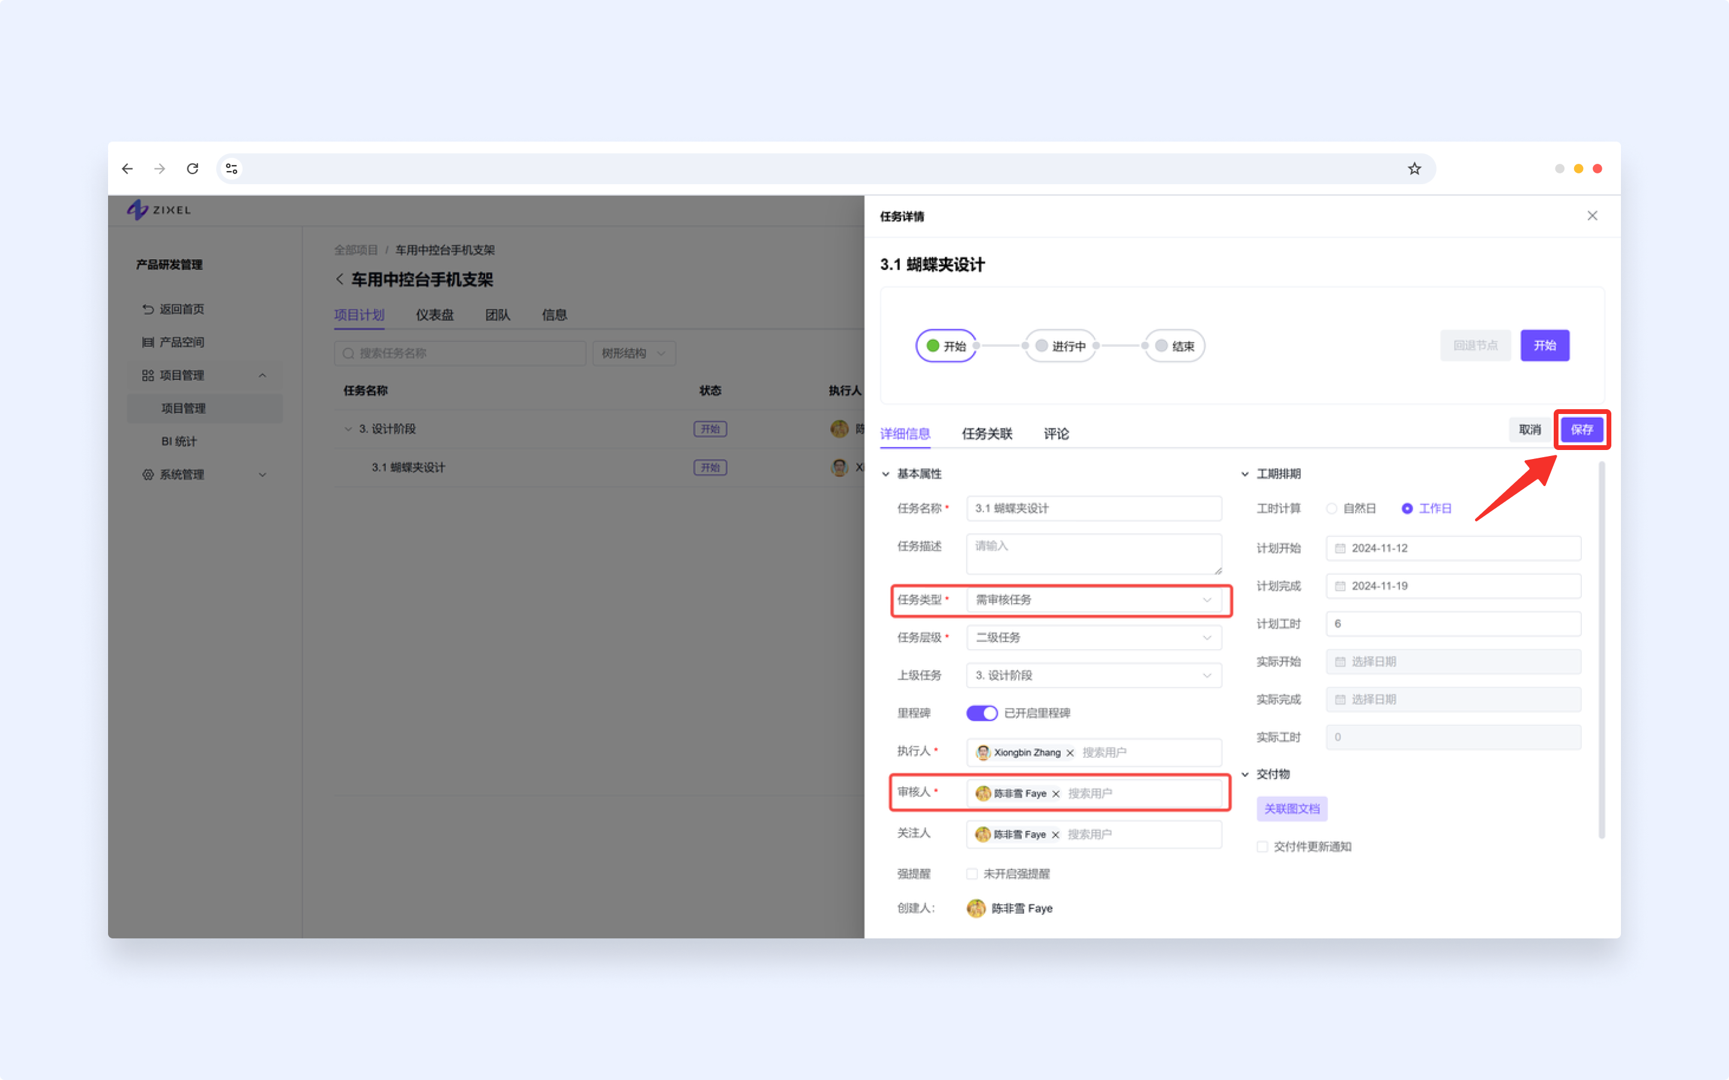Bookmark page with the star icon
Viewport: 1729px width, 1080px height.
click(1414, 169)
